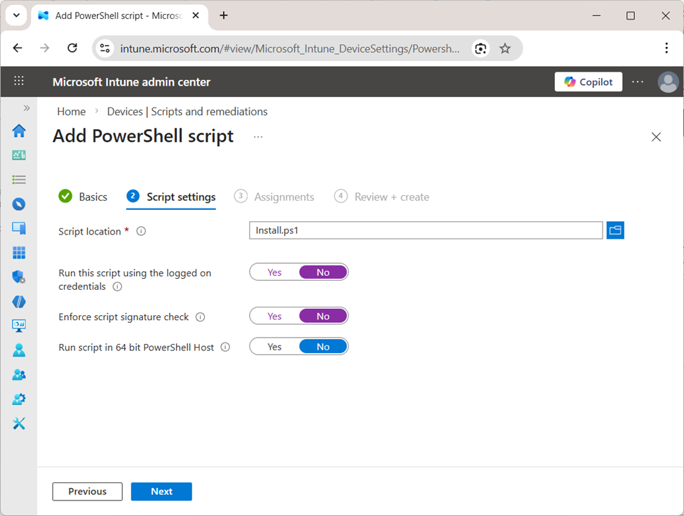Viewport: 684px width, 516px height.
Task: Expand the collapsed sidebar with the chevron arrows
Action: (26, 107)
